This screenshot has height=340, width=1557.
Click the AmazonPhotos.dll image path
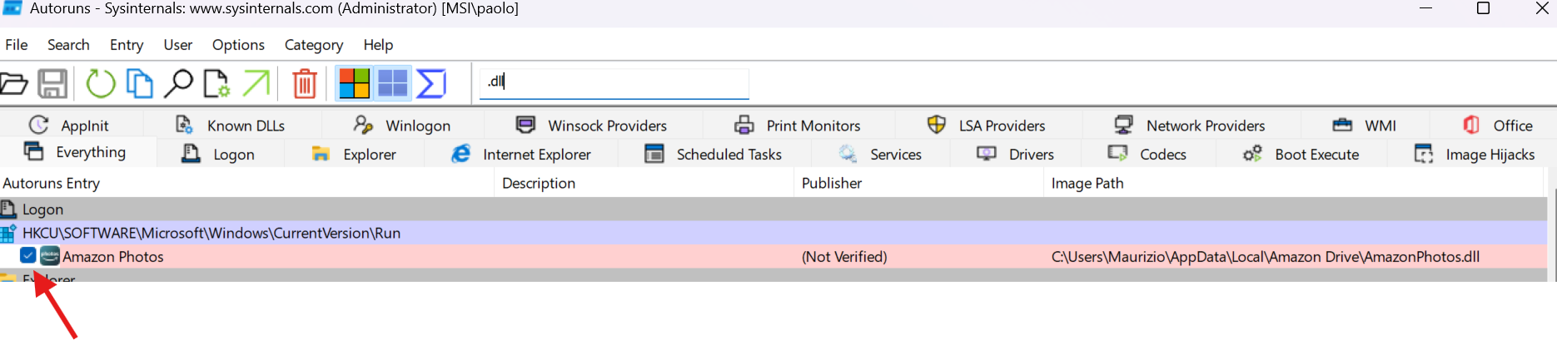[1266, 257]
